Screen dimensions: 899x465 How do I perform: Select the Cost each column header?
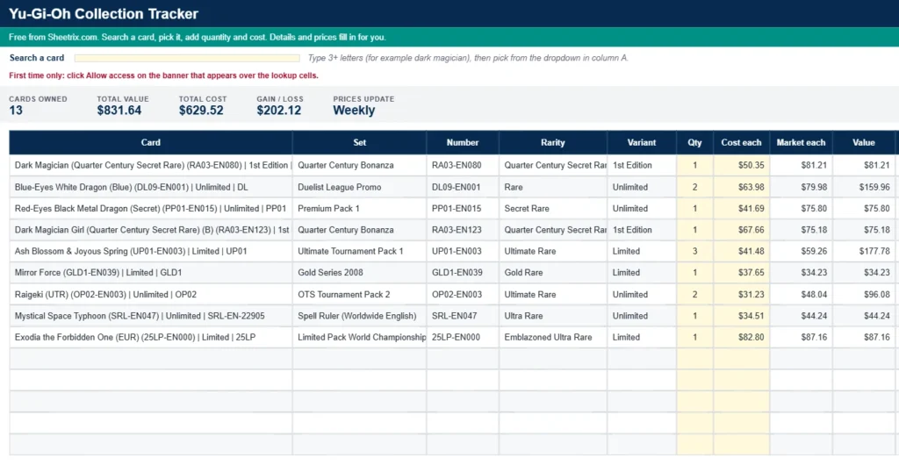pyautogui.click(x=741, y=143)
